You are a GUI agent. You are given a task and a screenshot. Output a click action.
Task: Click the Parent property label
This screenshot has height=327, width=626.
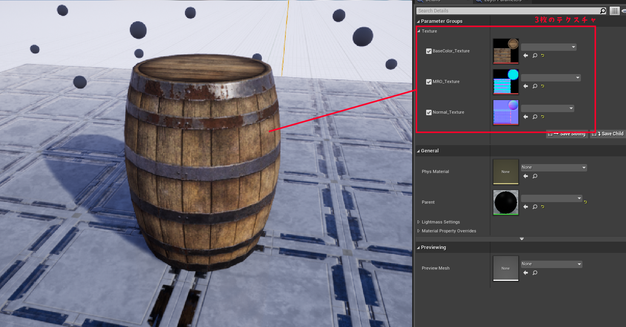pyautogui.click(x=428, y=202)
